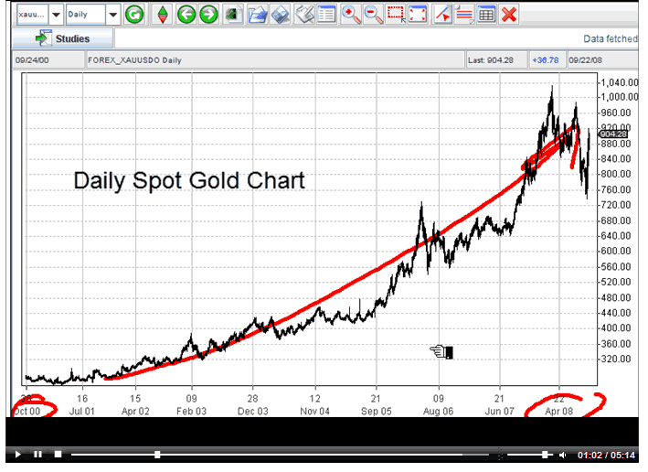The height and width of the screenshot is (472, 648).
Task: Click the volume slider handle
Action: (545, 455)
